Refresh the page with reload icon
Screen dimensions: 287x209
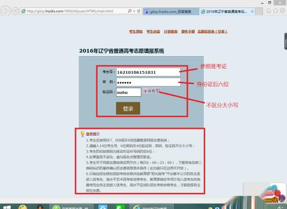(139, 11)
